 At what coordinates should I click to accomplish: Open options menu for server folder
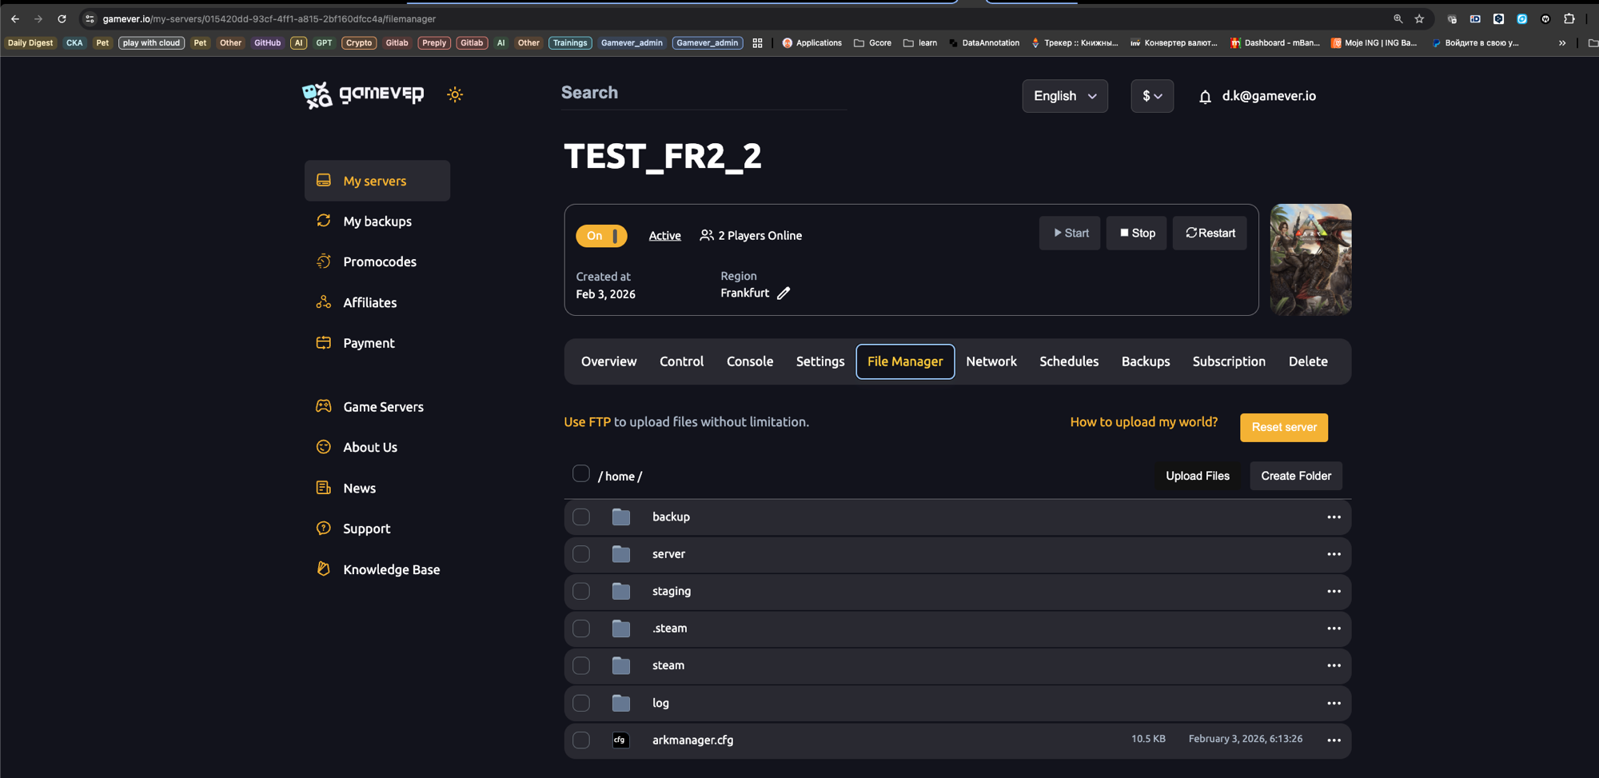[1334, 554]
